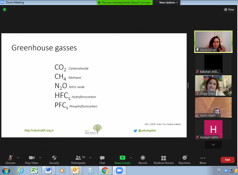
Task: Open the Participants panel
Action: (78, 158)
